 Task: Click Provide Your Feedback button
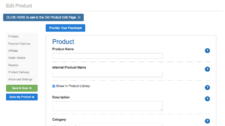(x=65, y=28)
